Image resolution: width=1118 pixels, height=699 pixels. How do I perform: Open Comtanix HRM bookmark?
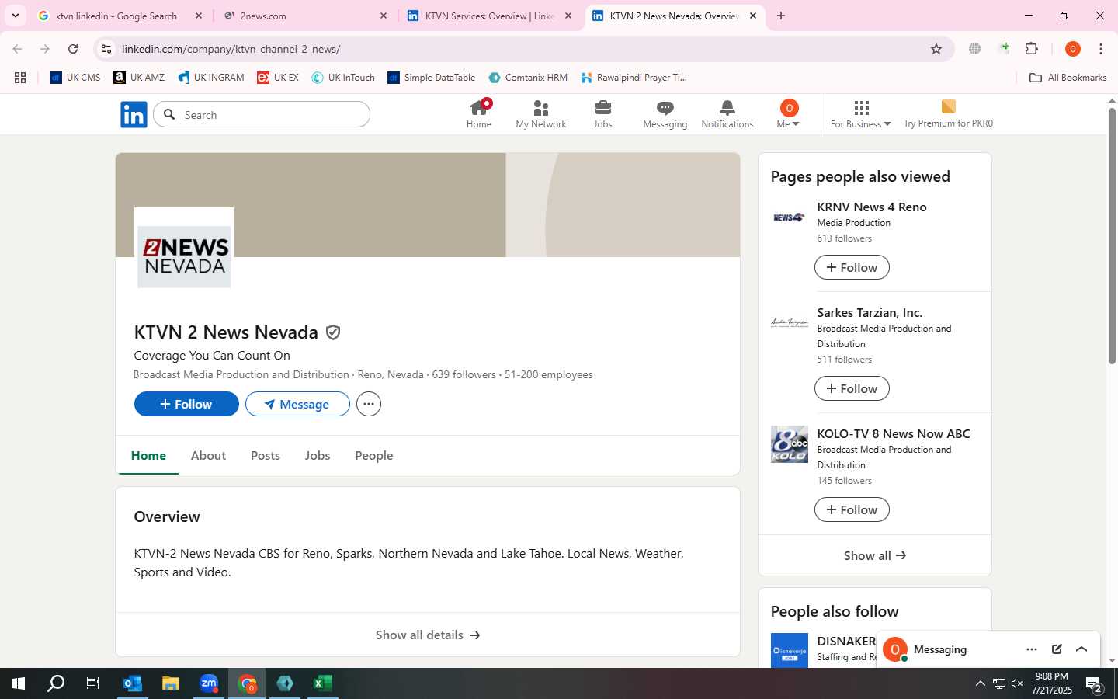click(x=528, y=78)
